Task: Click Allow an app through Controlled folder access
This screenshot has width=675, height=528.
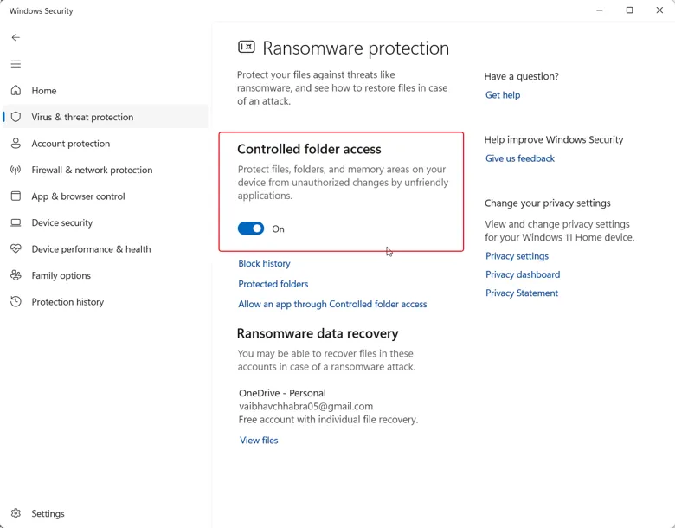Action: (x=333, y=304)
